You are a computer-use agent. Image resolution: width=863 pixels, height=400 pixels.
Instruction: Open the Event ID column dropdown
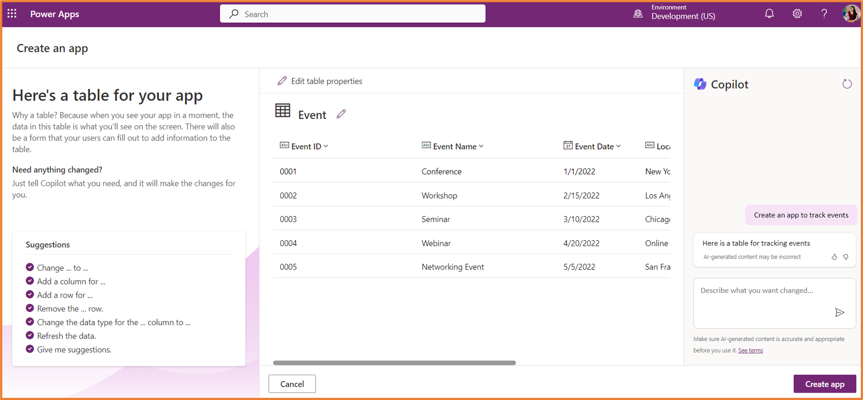tap(326, 146)
